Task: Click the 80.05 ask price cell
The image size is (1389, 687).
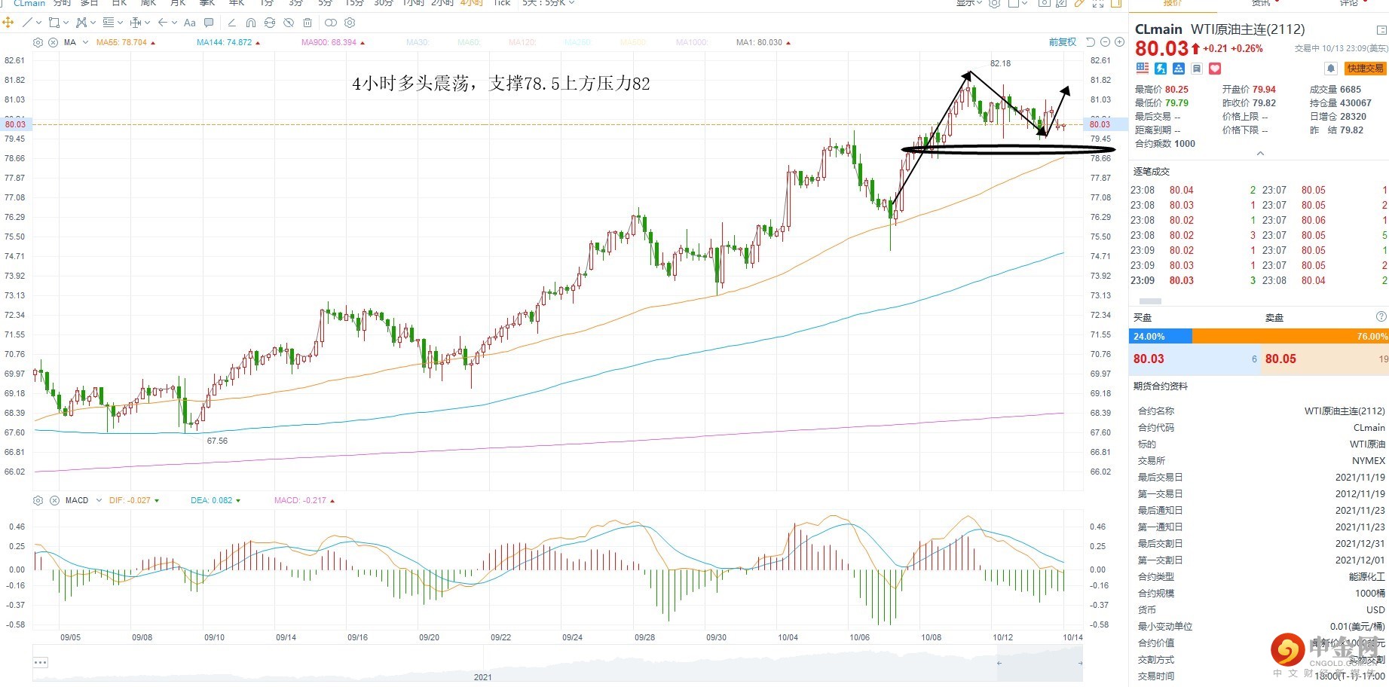Action: coord(1280,359)
